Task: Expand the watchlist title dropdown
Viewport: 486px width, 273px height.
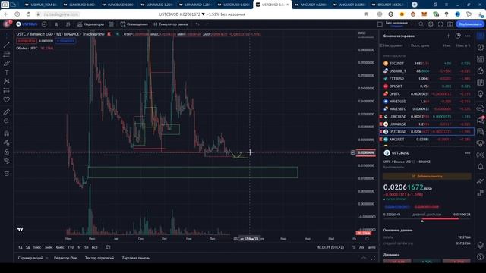Action: tap(400, 36)
